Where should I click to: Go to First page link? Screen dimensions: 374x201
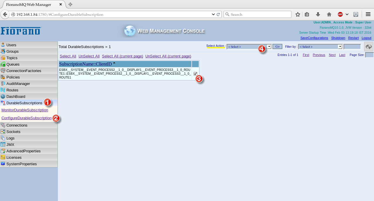click(x=306, y=55)
